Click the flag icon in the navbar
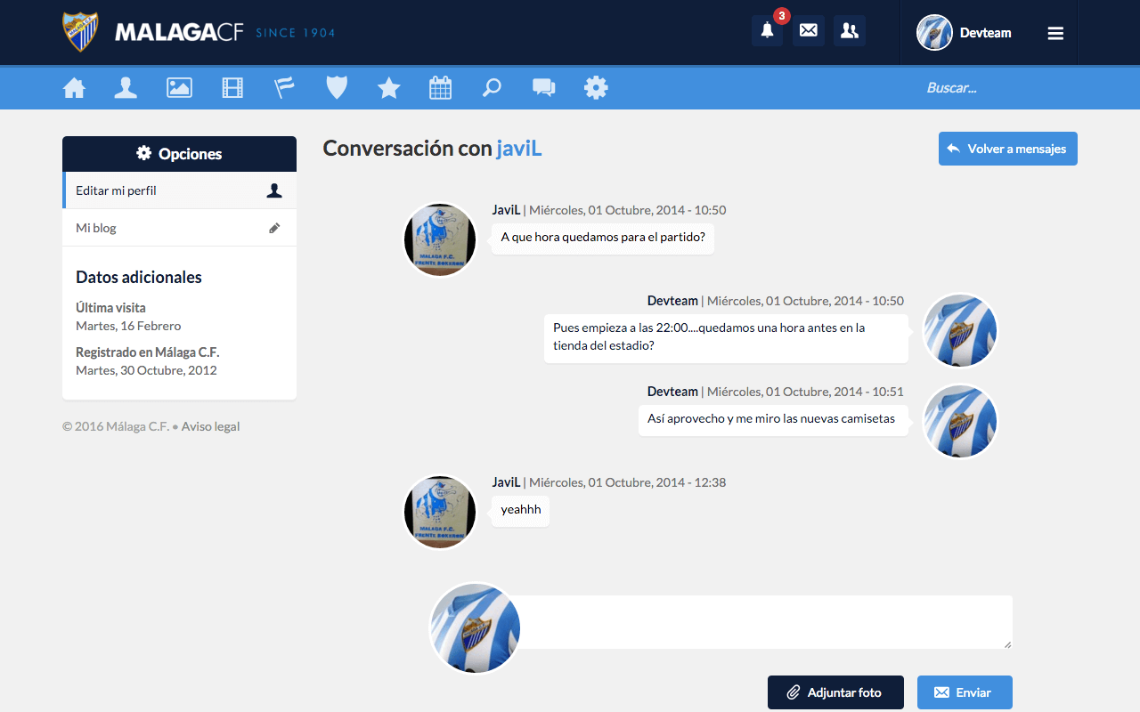The width and height of the screenshot is (1140, 712). click(284, 87)
